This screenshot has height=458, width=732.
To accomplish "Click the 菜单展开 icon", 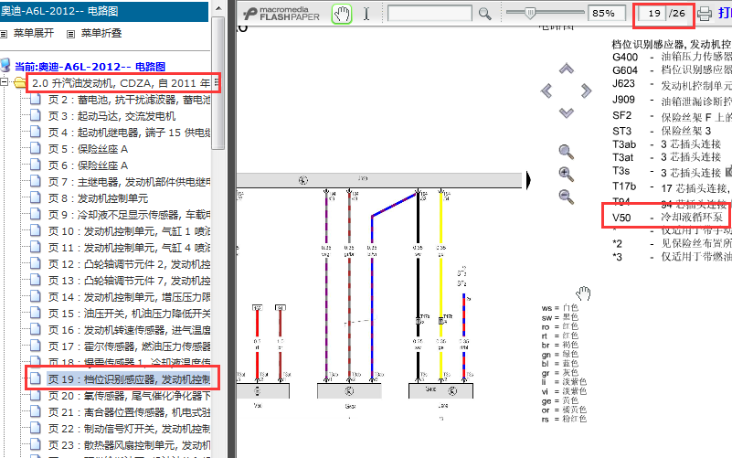I will click(4, 34).
